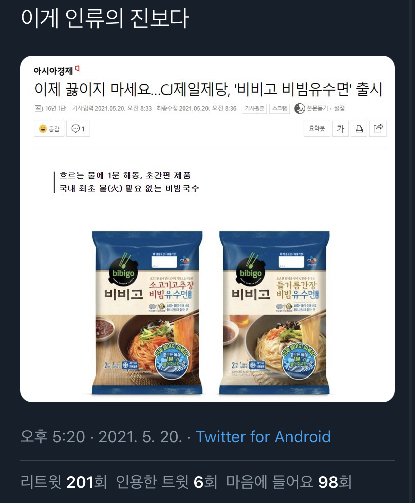Click the 기사원문 button
Viewport: 415px width, 503px height.
pos(254,109)
